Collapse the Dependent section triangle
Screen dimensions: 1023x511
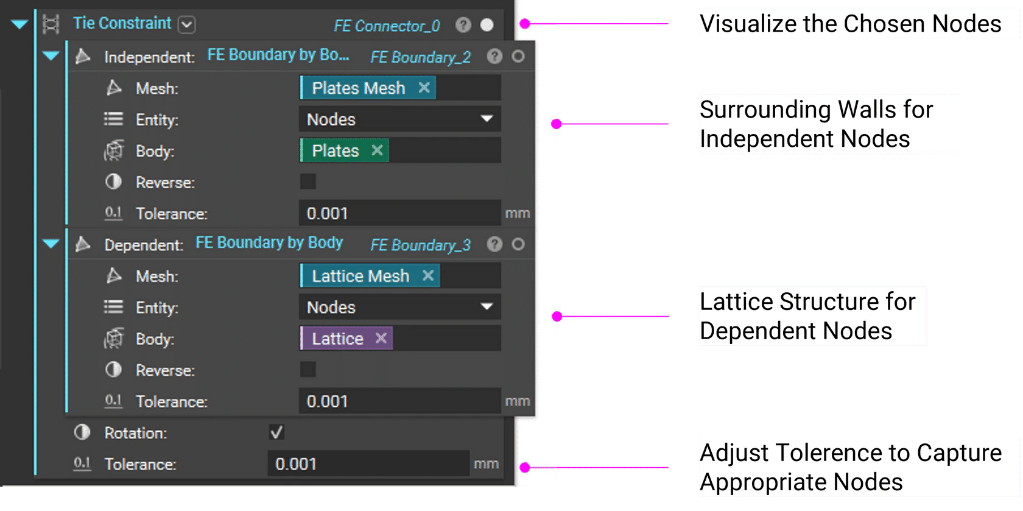click(51, 244)
